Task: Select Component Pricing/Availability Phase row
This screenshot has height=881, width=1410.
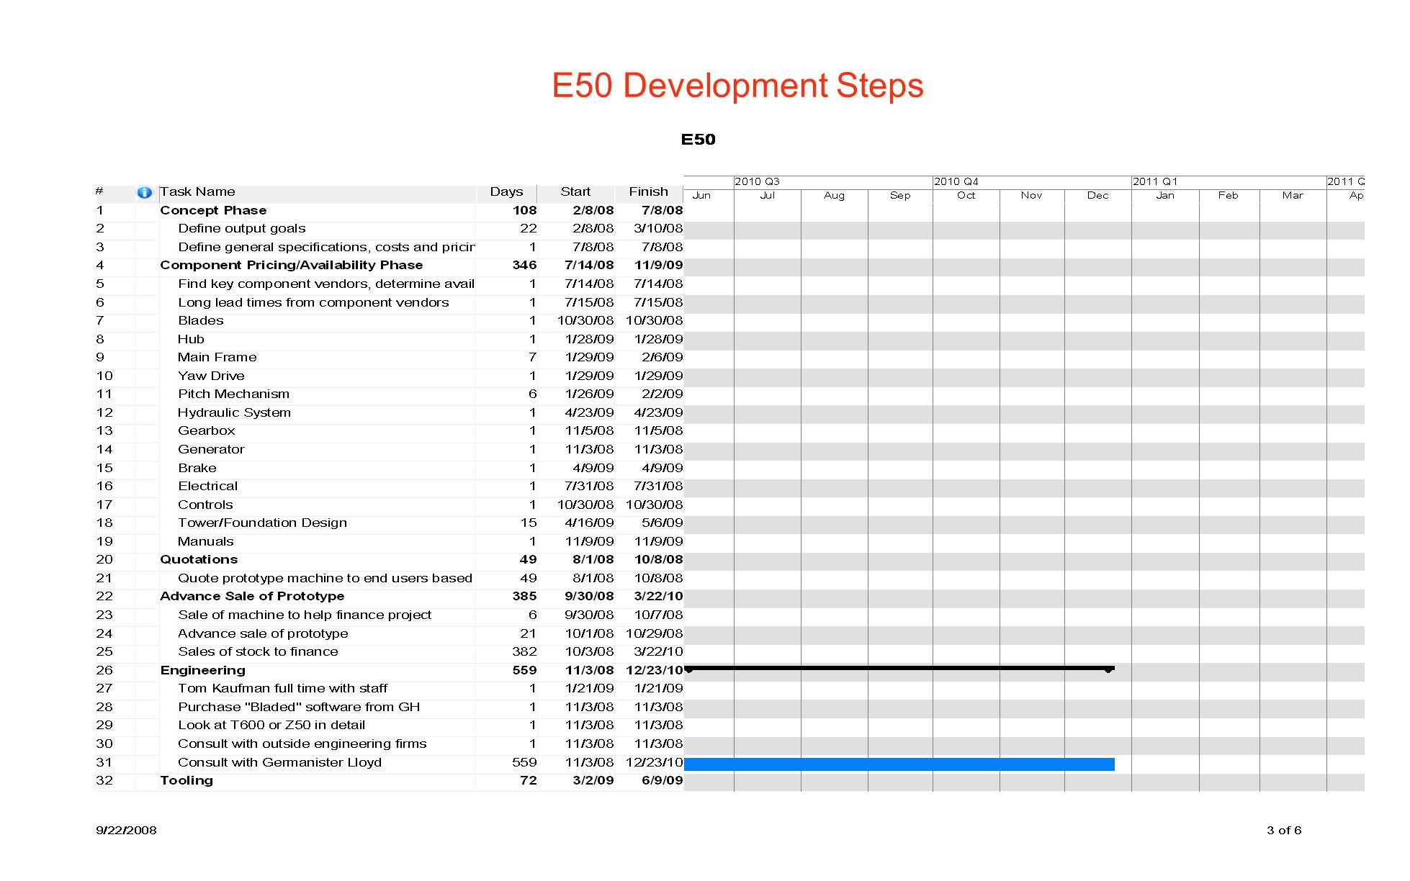Action: pos(292,265)
